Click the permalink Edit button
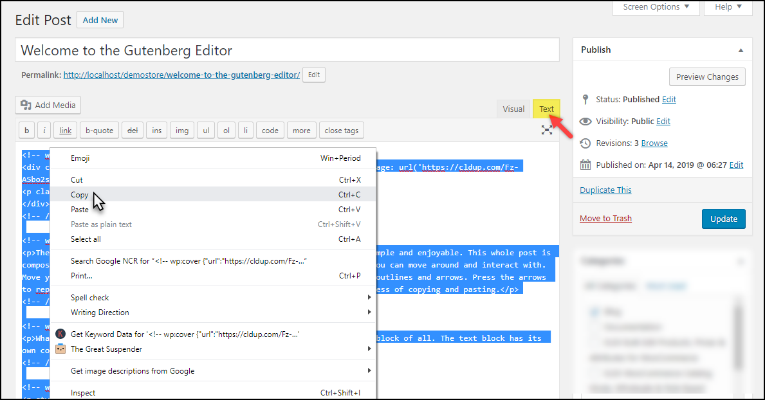This screenshot has width=765, height=400. pos(314,75)
